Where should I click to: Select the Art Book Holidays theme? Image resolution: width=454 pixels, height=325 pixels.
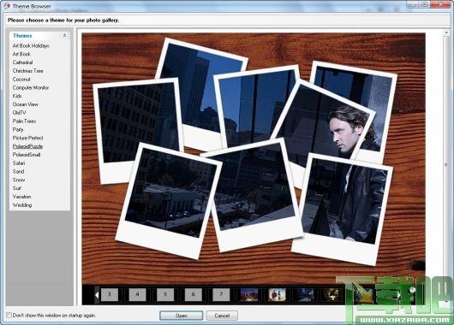[x=31, y=45]
